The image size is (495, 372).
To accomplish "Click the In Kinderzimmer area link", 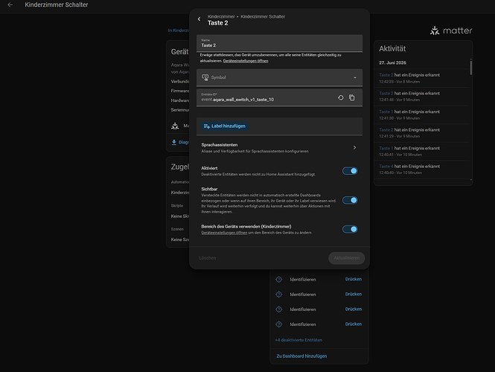I will point(179,31).
